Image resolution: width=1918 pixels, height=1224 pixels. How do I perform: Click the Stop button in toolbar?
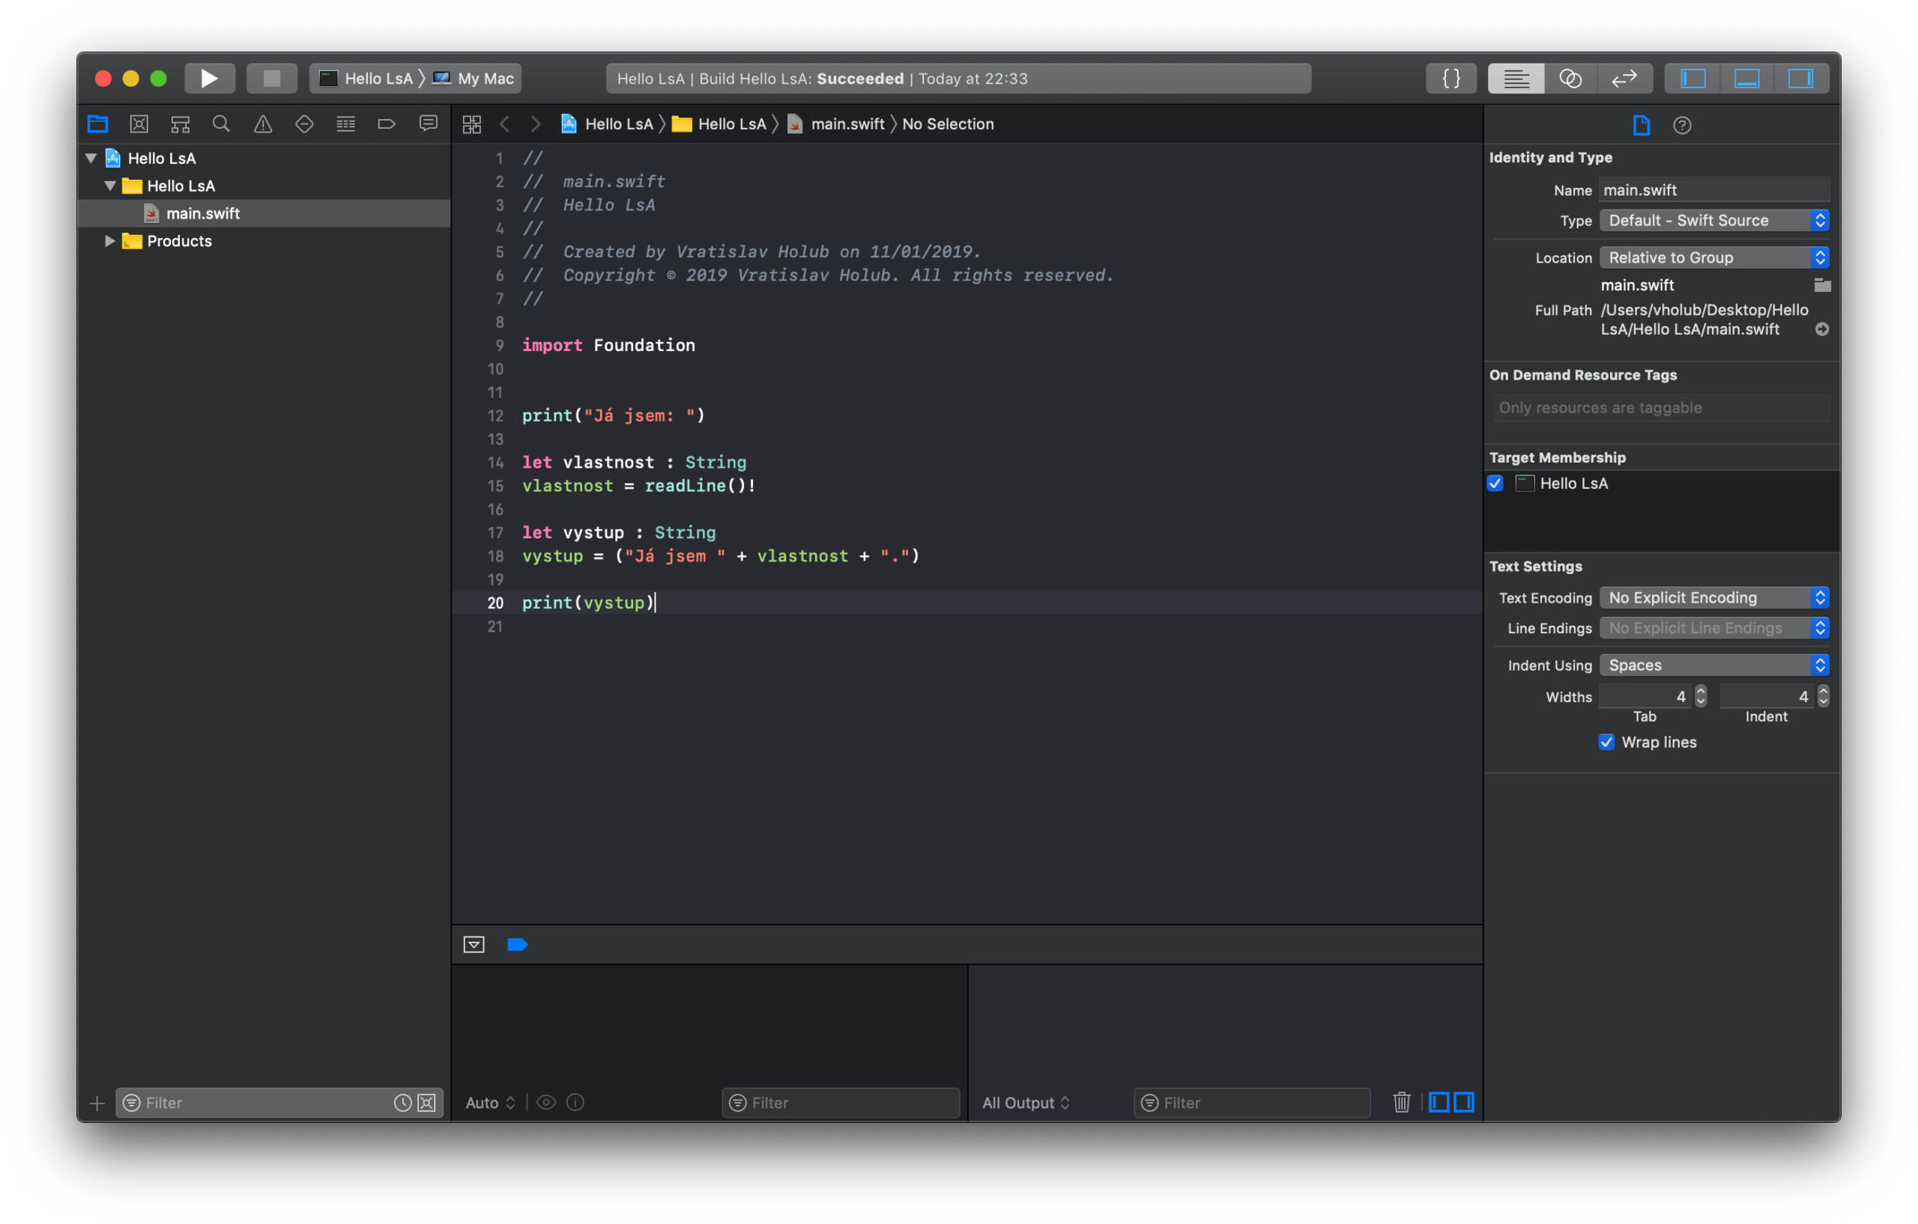click(x=272, y=78)
